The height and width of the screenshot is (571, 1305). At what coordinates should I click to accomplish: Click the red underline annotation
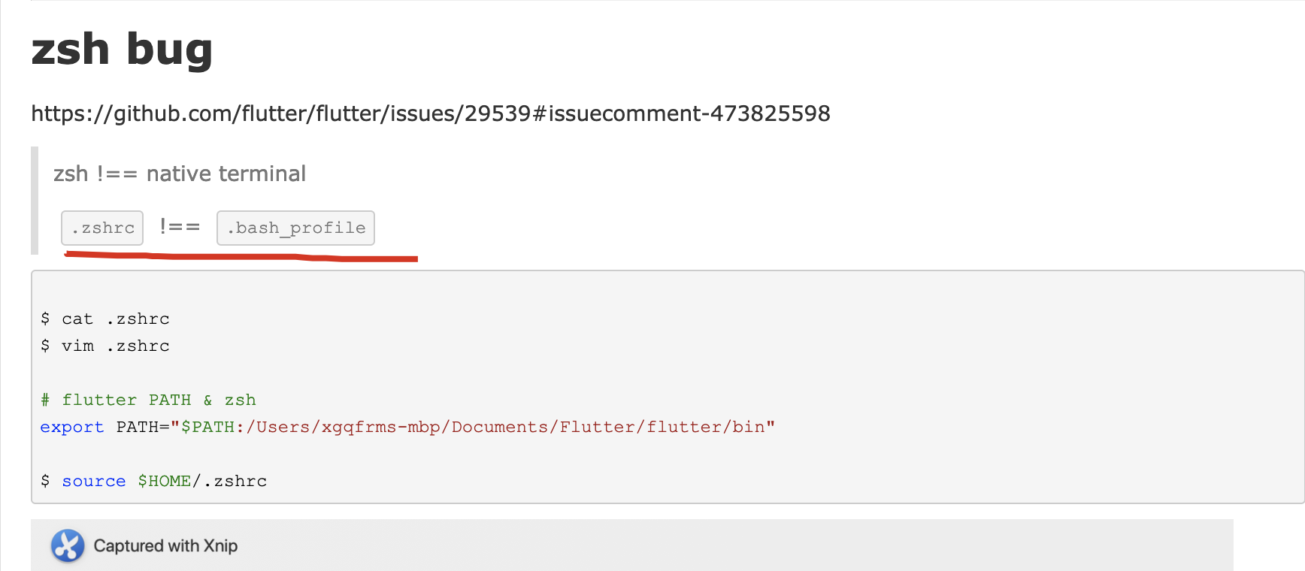click(241, 257)
